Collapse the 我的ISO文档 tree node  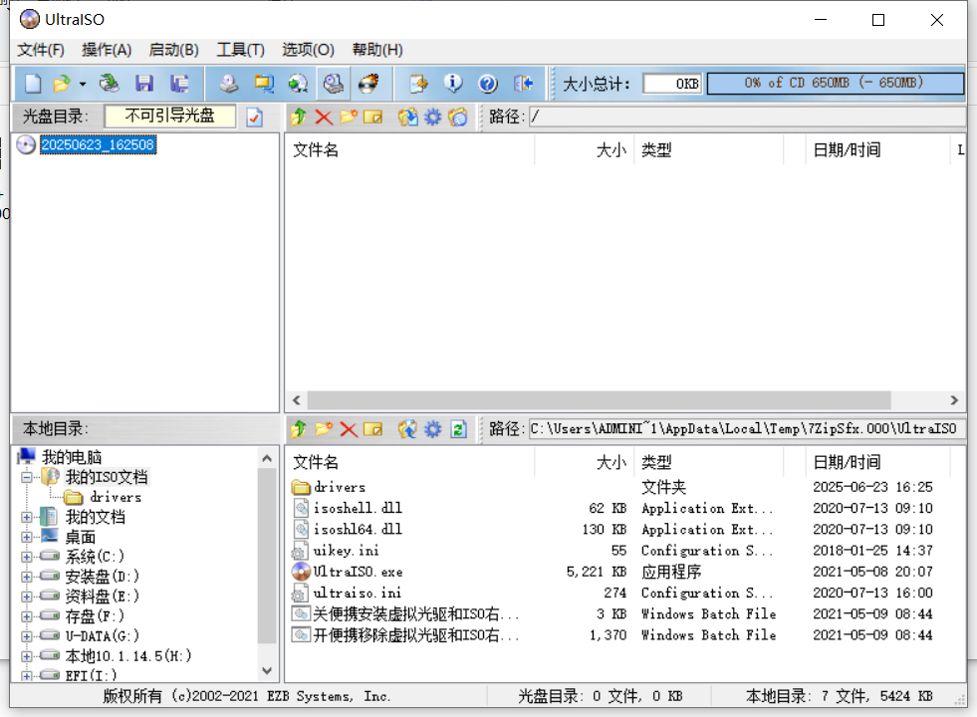(x=26, y=478)
